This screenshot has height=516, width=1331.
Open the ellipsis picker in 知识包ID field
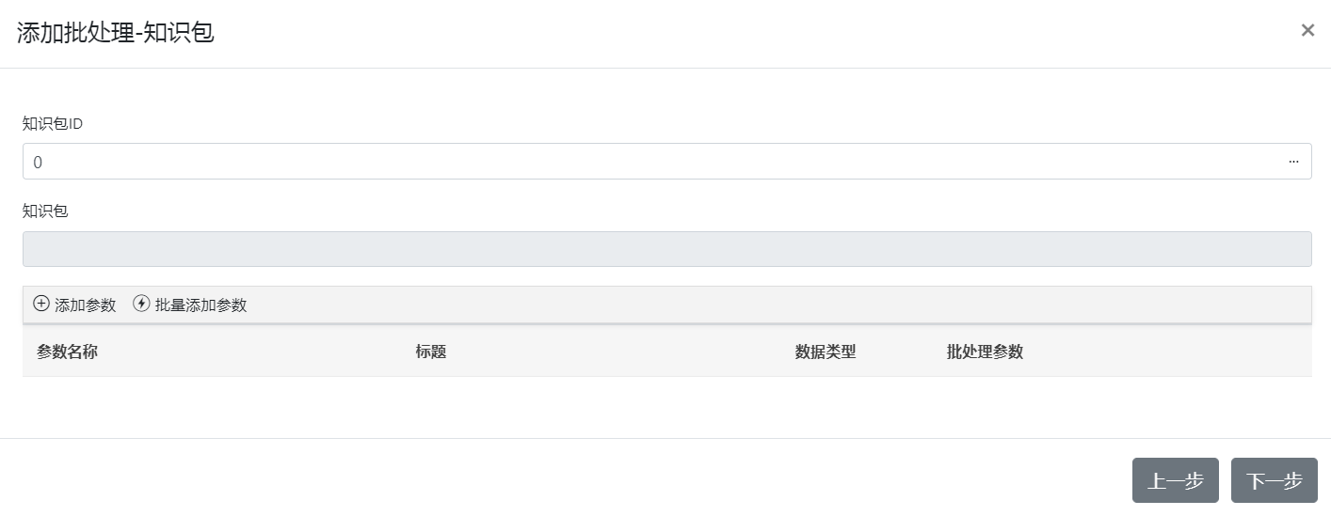[x=1293, y=162]
